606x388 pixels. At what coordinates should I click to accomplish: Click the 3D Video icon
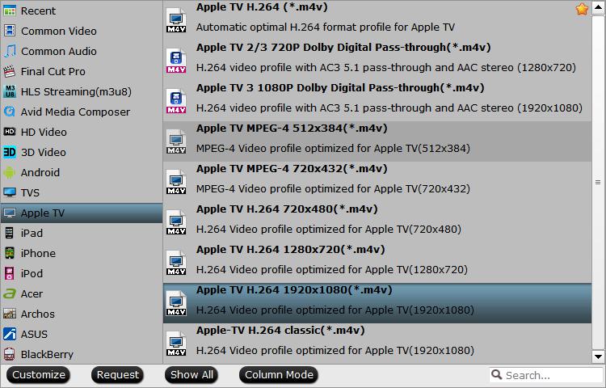point(9,152)
